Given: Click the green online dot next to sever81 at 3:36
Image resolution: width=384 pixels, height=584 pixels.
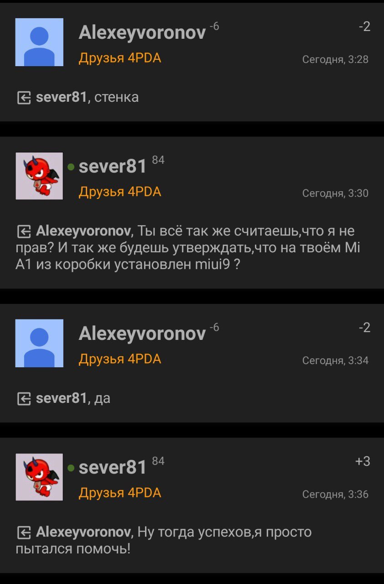Looking at the screenshot, I should tap(71, 468).
